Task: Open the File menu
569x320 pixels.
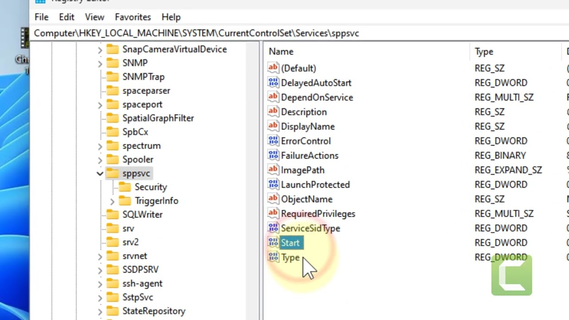Action: click(41, 17)
